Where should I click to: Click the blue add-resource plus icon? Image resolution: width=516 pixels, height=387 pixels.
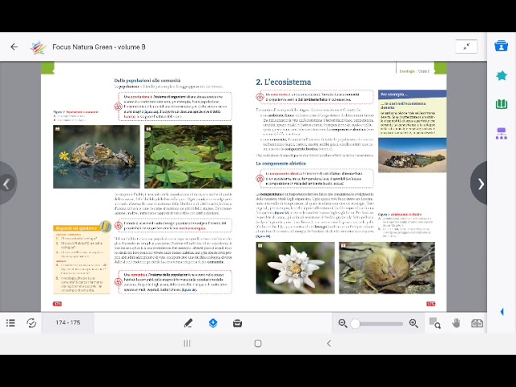click(x=213, y=322)
